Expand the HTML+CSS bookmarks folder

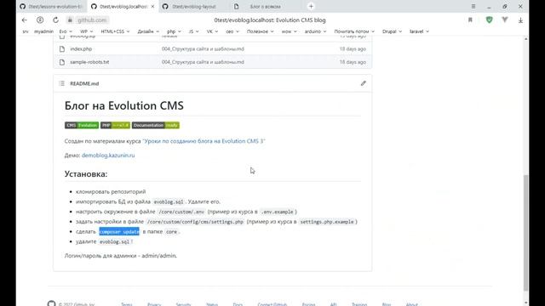pos(115,31)
